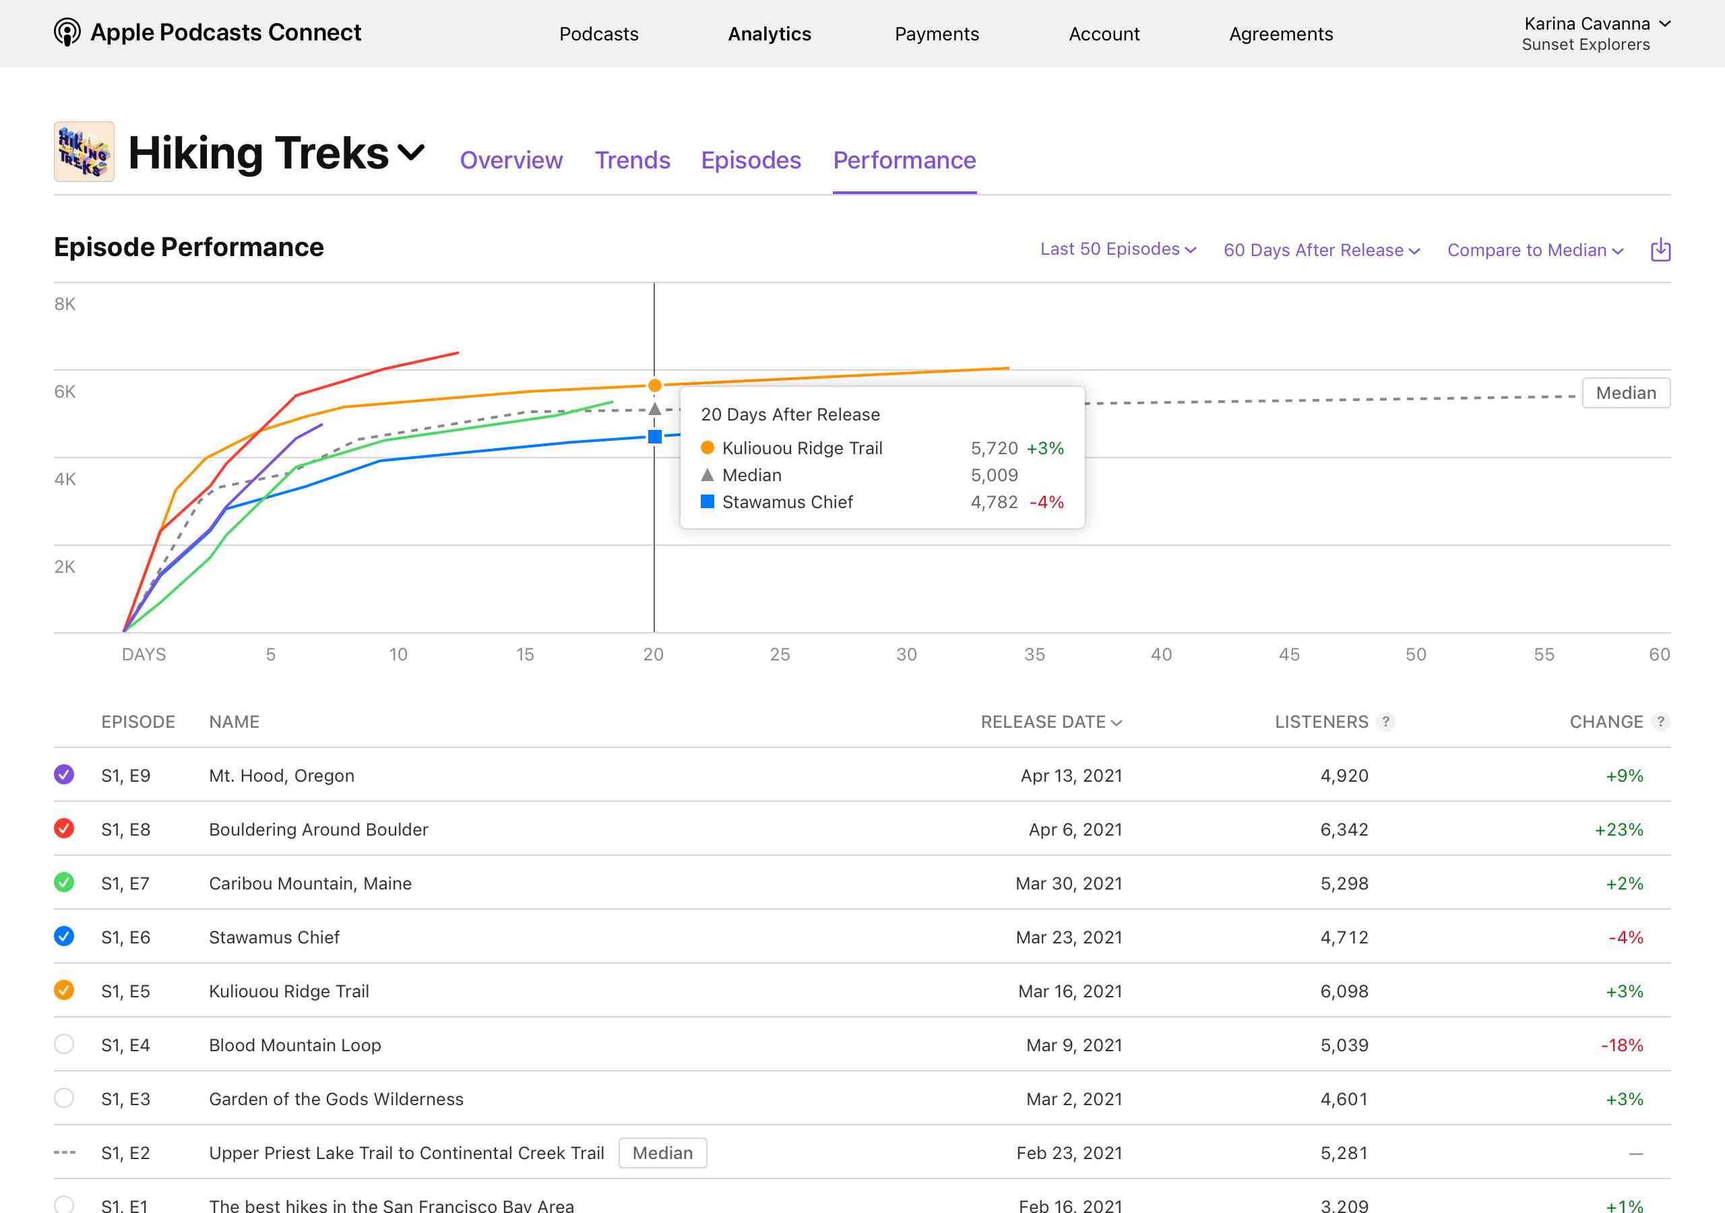
Task: Click the Episodes navigation tab
Action: [751, 159]
